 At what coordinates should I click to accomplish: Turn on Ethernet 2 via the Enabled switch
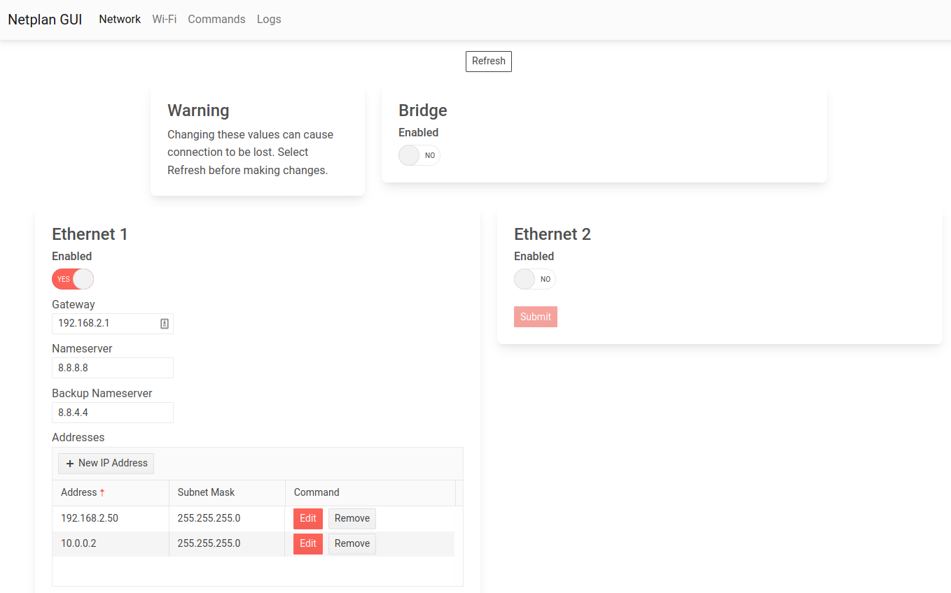coord(534,279)
